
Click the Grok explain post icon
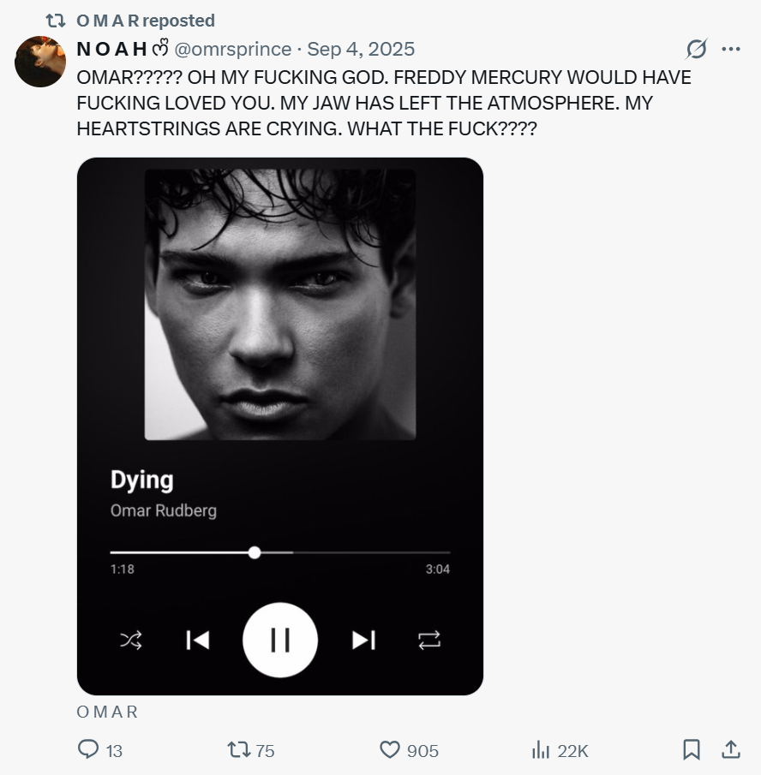pos(697,49)
